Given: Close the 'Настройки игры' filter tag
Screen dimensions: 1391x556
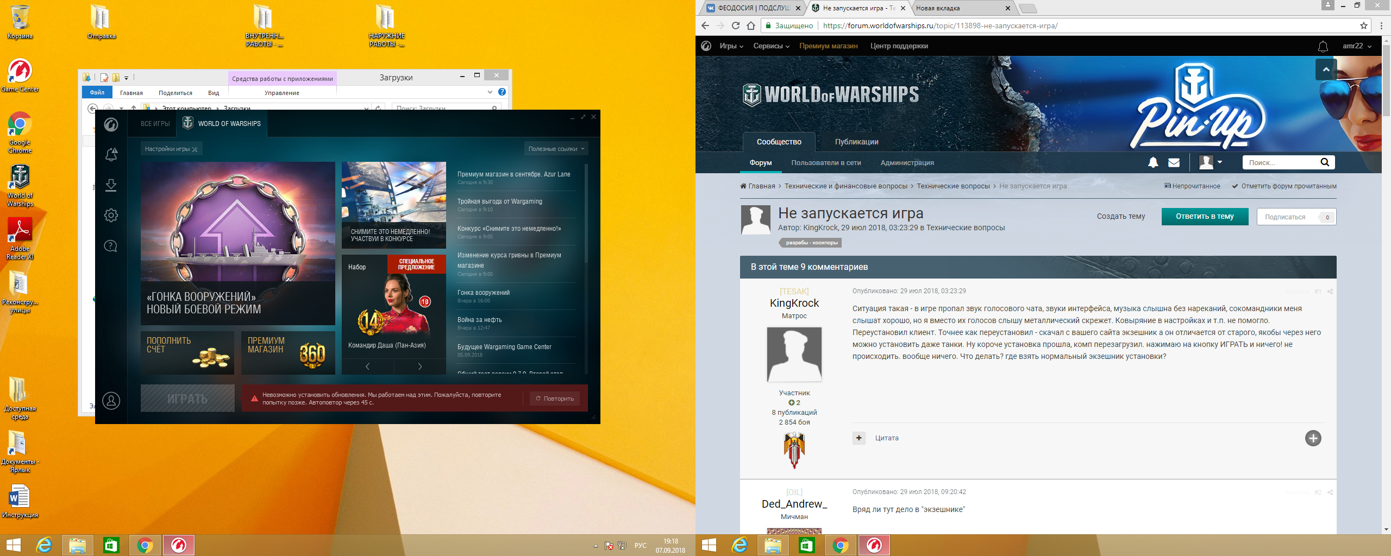Looking at the screenshot, I should point(195,149).
